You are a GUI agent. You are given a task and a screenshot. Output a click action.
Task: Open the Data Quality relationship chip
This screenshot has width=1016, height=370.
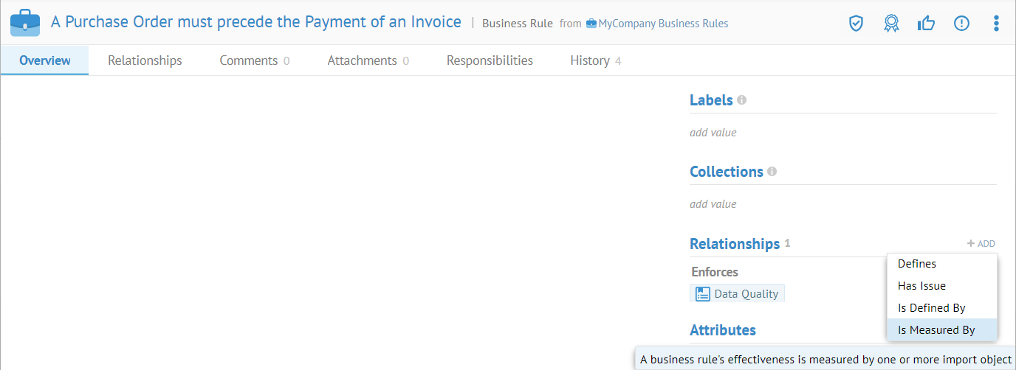tap(738, 294)
